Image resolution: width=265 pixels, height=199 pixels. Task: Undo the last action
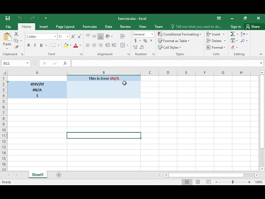(x=20, y=18)
